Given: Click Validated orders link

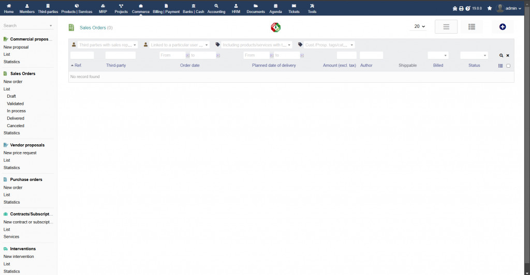Looking at the screenshot, I should [15, 103].
